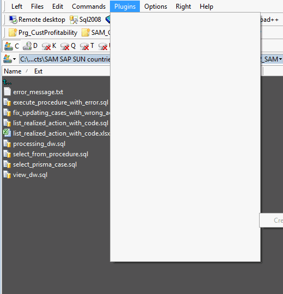
Task: Open the Left menu
Action: (x=17, y=7)
